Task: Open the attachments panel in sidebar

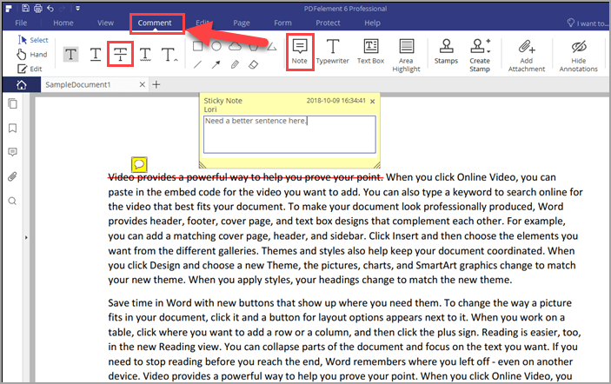Action: point(13,177)
